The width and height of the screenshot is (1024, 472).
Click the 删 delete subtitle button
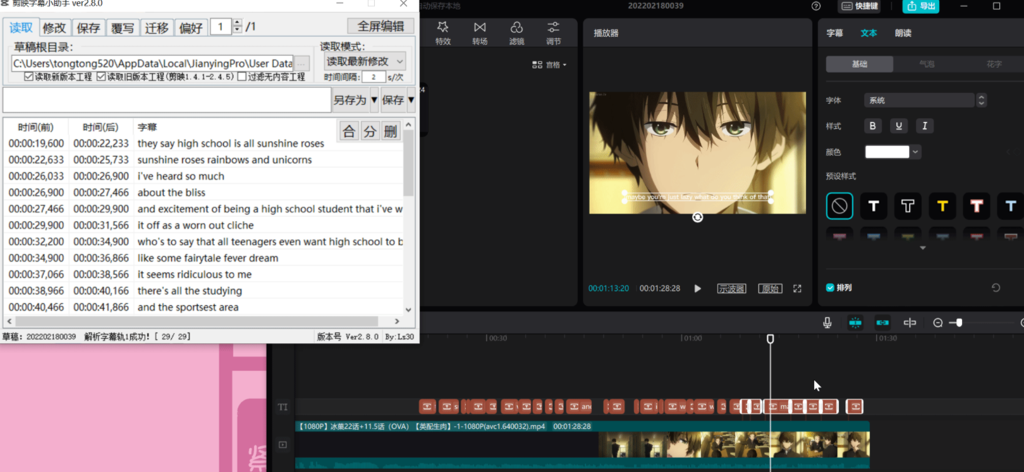click(x=391, y=131)
